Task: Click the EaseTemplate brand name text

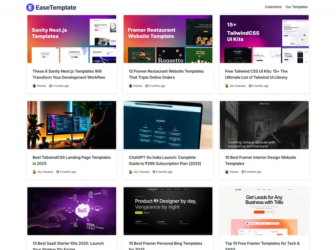Action: [x=56, y=7]
